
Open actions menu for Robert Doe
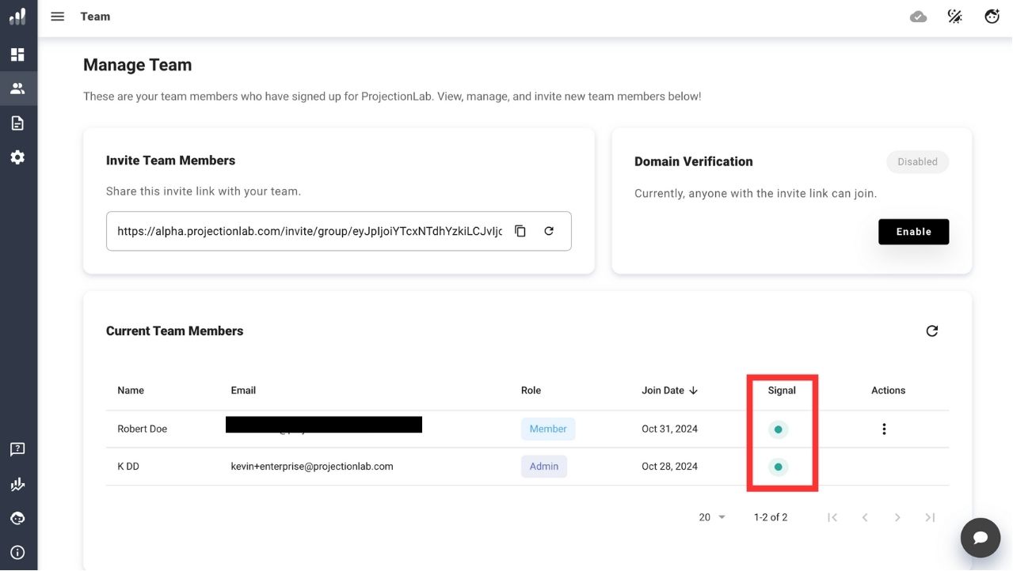(x=884, y=429)
